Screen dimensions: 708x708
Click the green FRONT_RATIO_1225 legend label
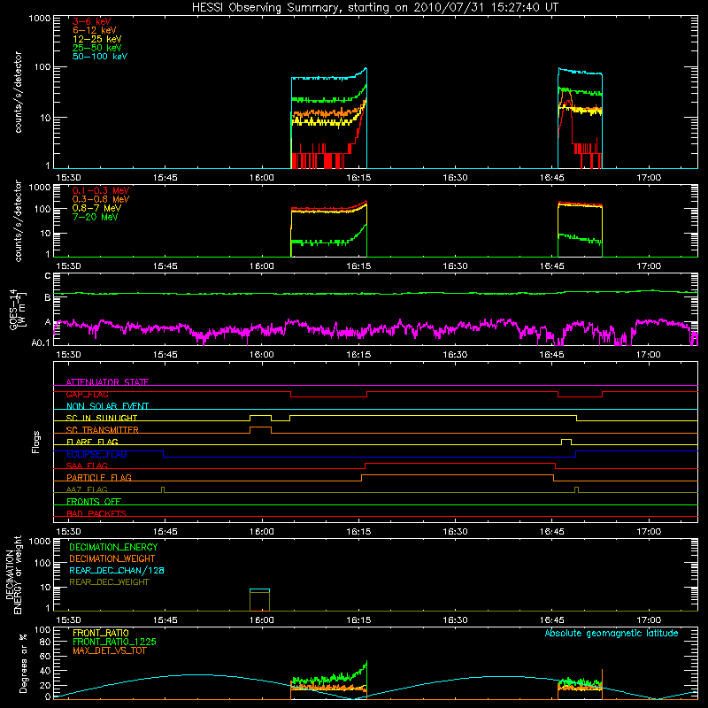click(x=114, y=642)
